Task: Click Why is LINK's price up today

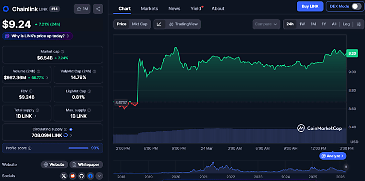Action: click(37, 36)
